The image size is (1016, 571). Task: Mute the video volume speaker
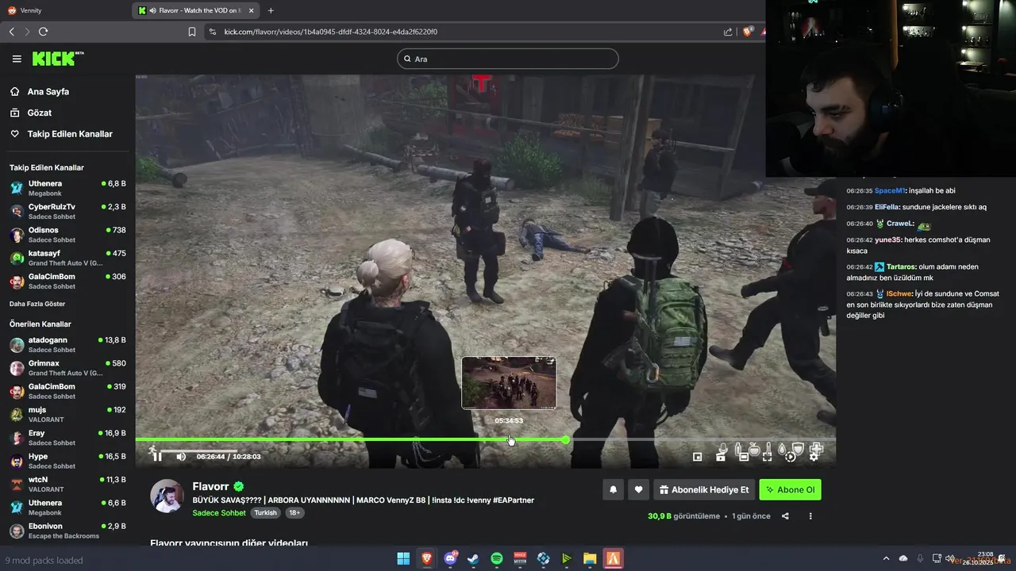pos(181,456)
